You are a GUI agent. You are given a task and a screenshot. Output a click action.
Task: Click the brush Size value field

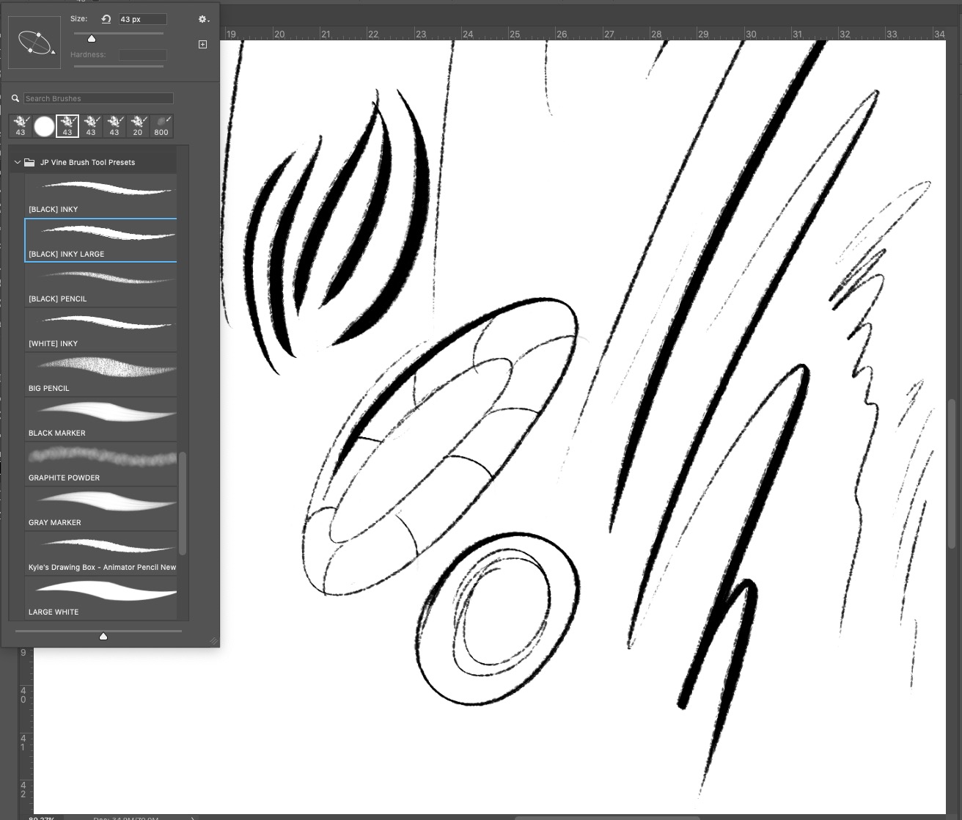(x=143, y=19)
